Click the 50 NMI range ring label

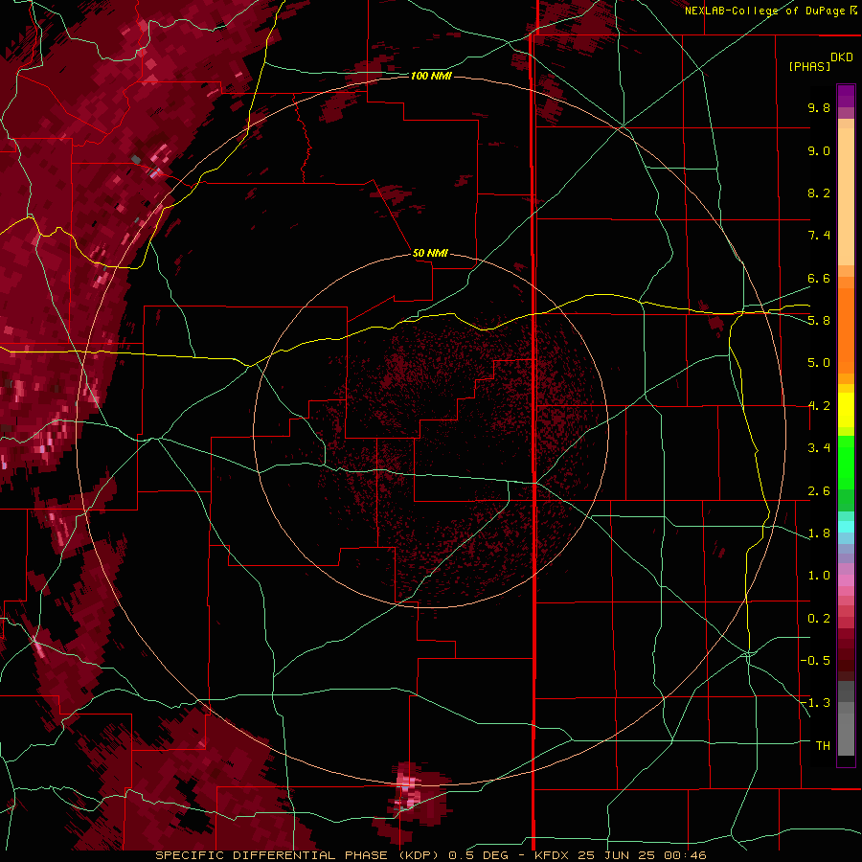[x=430, y=253]
